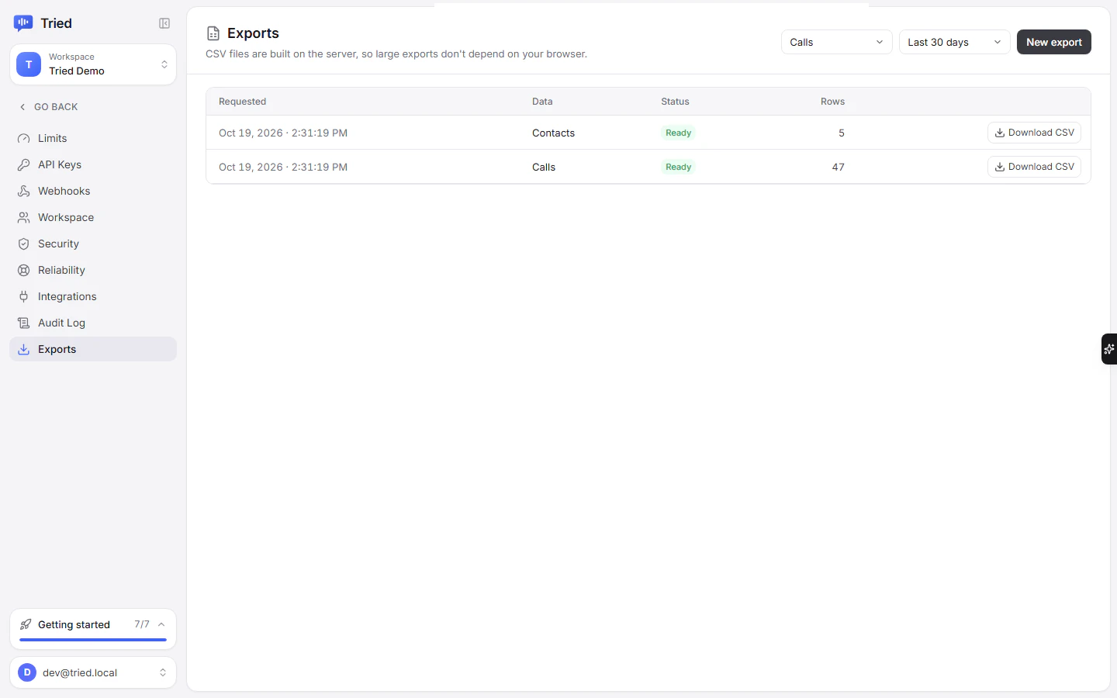Image resolution: width=1117 pixels, height=698 pixels.
Task: Click the New export button
Action: tap(1053, 42)
